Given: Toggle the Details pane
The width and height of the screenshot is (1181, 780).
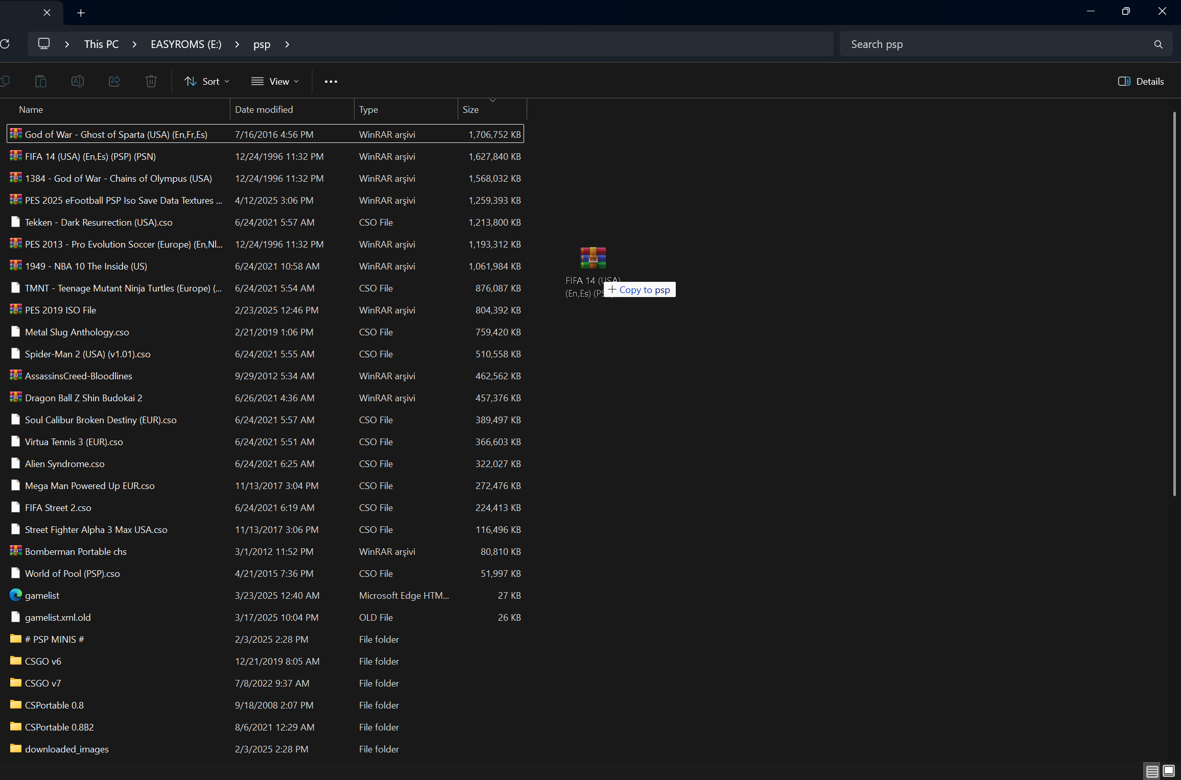Looking at the screenshot, I should pyautogui.click(x=1141, y=81).
